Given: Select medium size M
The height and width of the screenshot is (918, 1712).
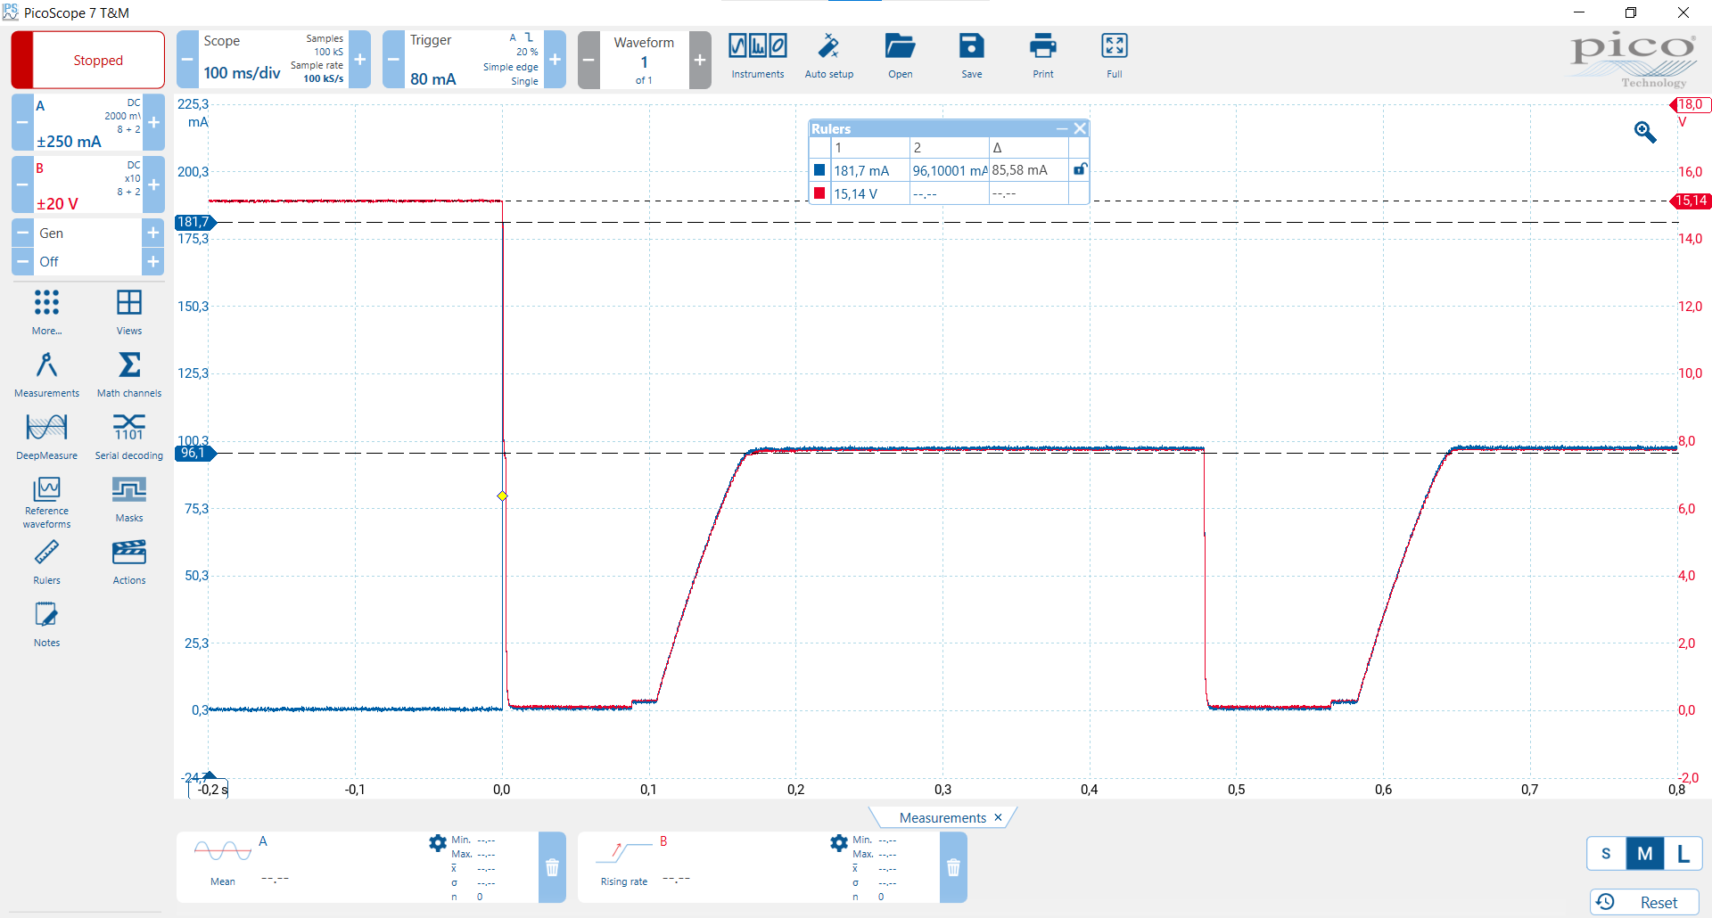Looking at the screenshot, I should click(1644, 854).
